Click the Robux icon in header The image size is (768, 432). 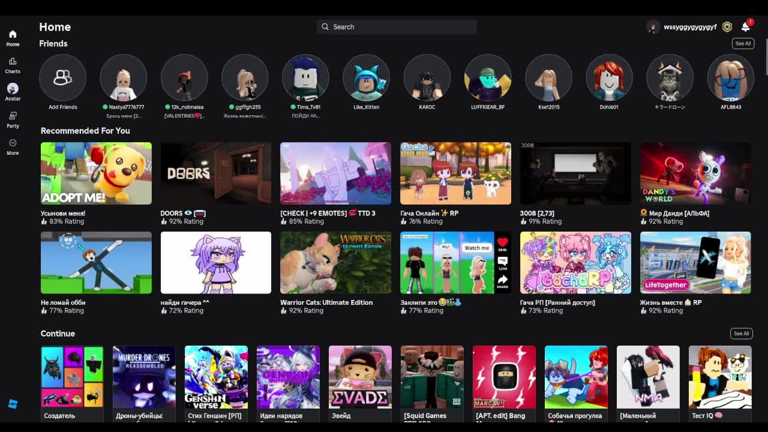coord(727,27)
